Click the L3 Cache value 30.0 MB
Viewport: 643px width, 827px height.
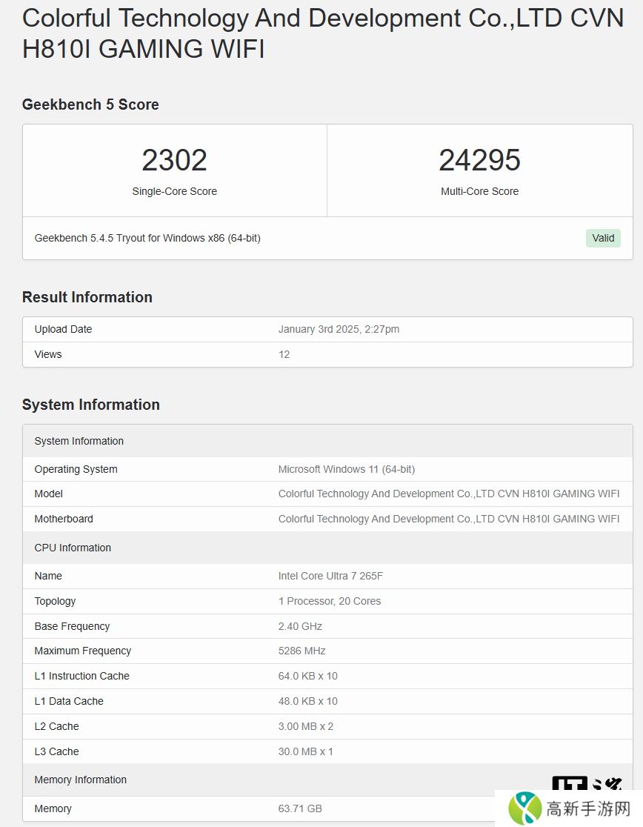coord(305,751)
